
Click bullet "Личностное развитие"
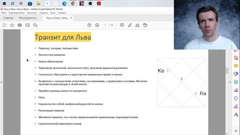point(52,55)
